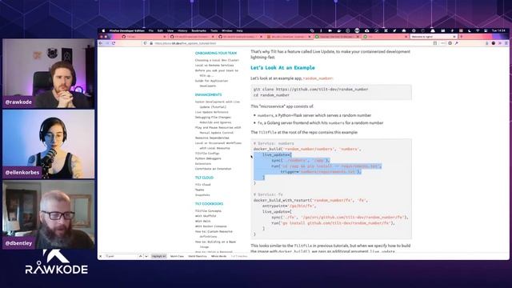
Task: Click the browser forward arrow
Action: (x=107, y=43)
